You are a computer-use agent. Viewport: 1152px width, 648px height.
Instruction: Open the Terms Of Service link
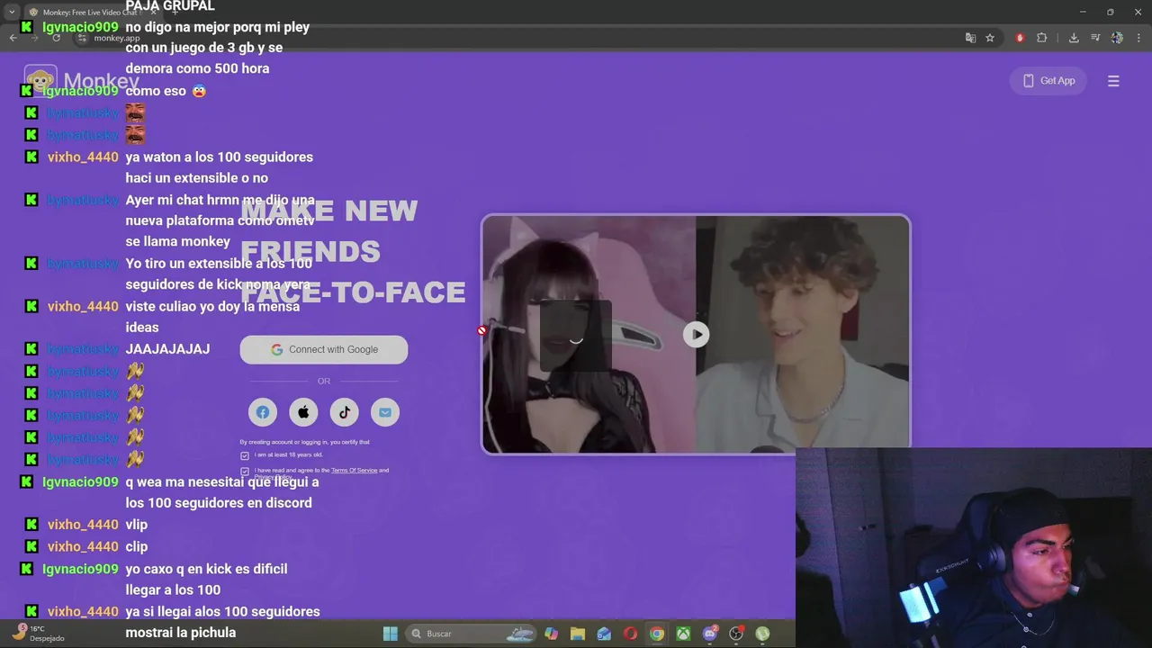(x=355, y=471)
